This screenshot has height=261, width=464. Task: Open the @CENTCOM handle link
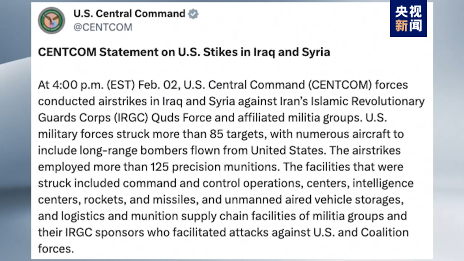(x=103, y=27)
